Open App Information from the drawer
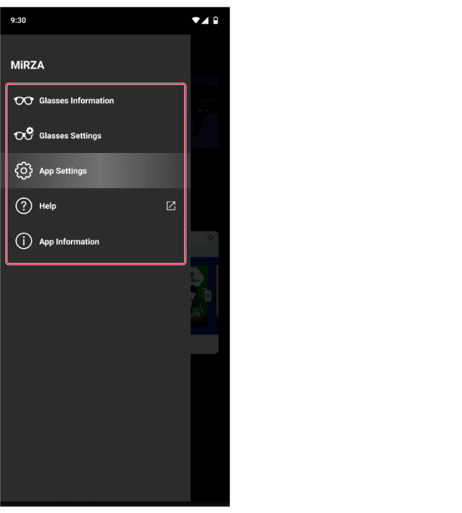Screen dimensions: 462x513 (x=96, y=241)
